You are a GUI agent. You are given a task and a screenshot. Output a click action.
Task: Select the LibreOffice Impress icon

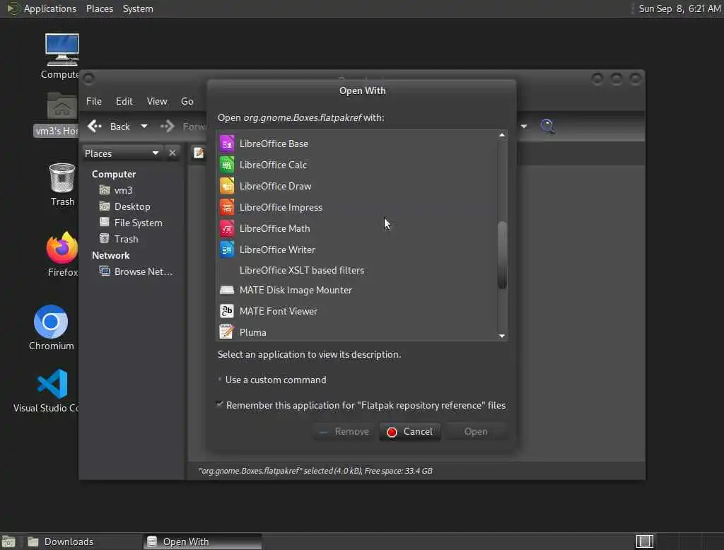(227, 207)
